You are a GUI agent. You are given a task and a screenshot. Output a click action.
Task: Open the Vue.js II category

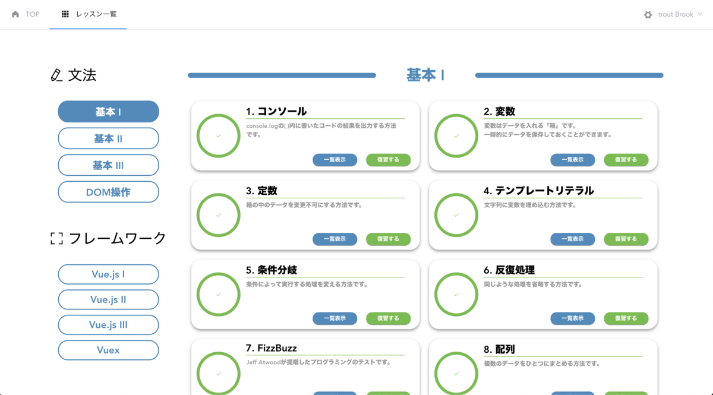tap(108, 300)
